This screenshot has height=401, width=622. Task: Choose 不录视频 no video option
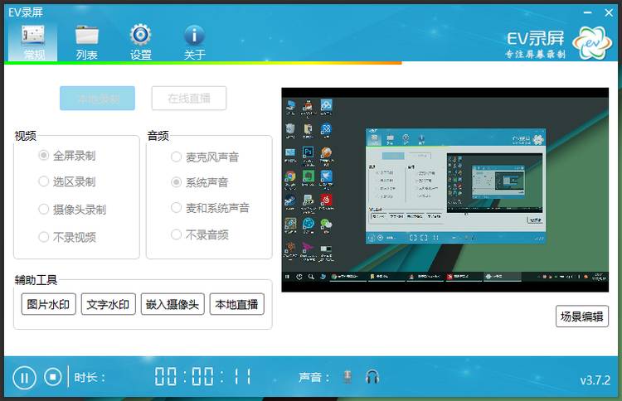coord(67,237)
